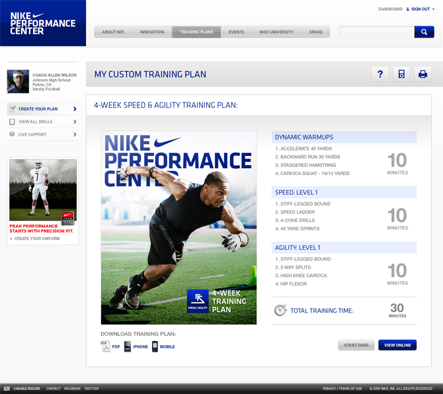Click the user icon beside Sign Out
The image size is (443, 394).
pos(408,9)
